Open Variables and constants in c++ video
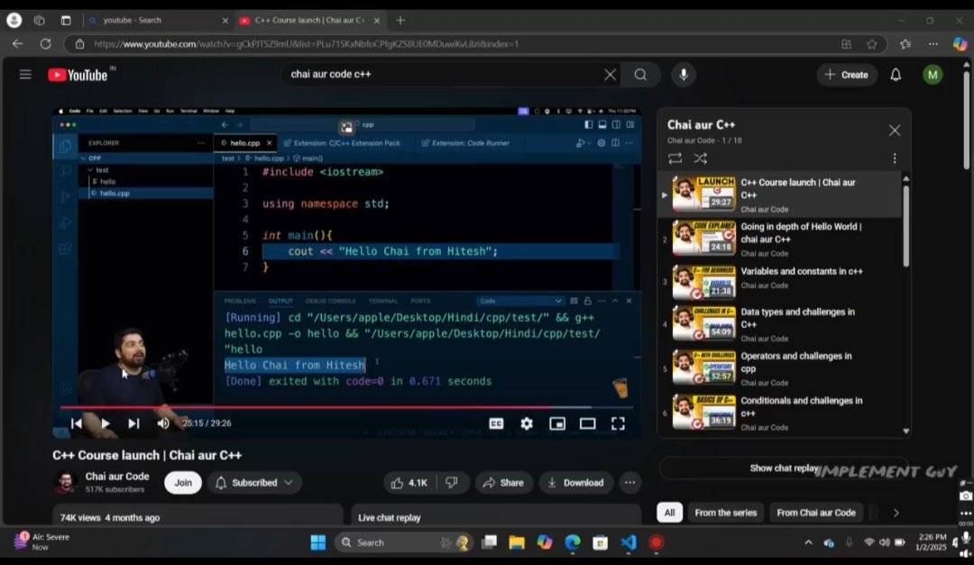Screen dimensions: 974x565 pyautogui.click(x=779, y=282)
